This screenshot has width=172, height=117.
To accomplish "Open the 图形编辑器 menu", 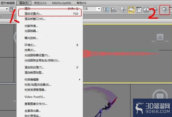I will (x=8, y=3).
